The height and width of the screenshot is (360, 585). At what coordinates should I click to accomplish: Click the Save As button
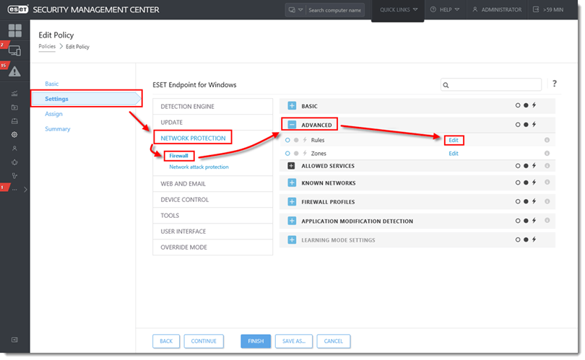coord(294,341)
